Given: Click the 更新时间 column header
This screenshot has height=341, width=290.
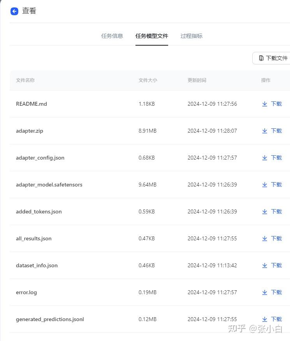Looking at the screenshot, I should (197, 80).
